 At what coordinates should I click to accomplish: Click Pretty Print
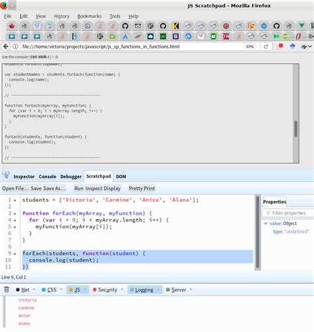[x=142, y=189]
